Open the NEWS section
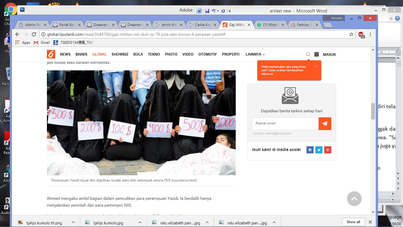The width and height of the screenshot is (403, 227). (x=65, y=54)
